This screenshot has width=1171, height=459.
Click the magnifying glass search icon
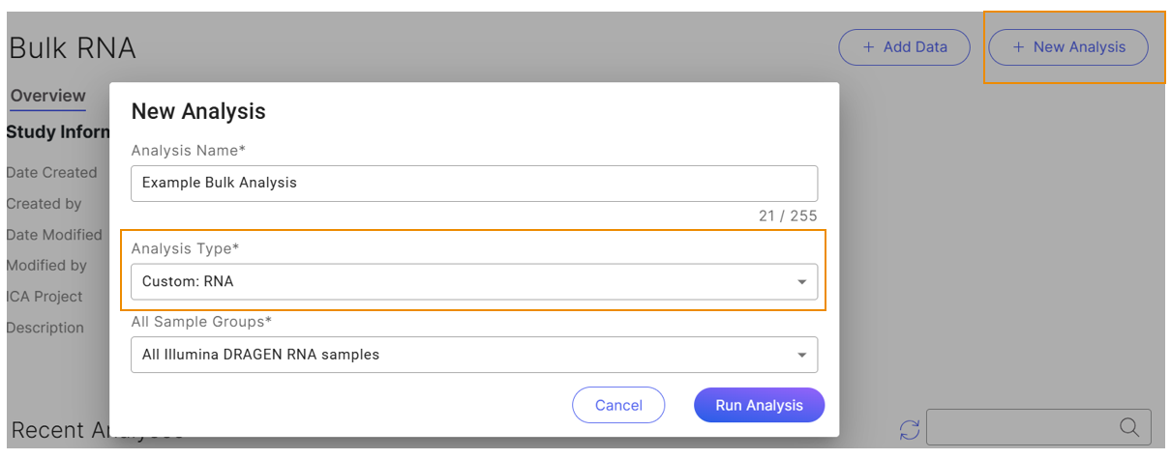(x=1128, y=427)
